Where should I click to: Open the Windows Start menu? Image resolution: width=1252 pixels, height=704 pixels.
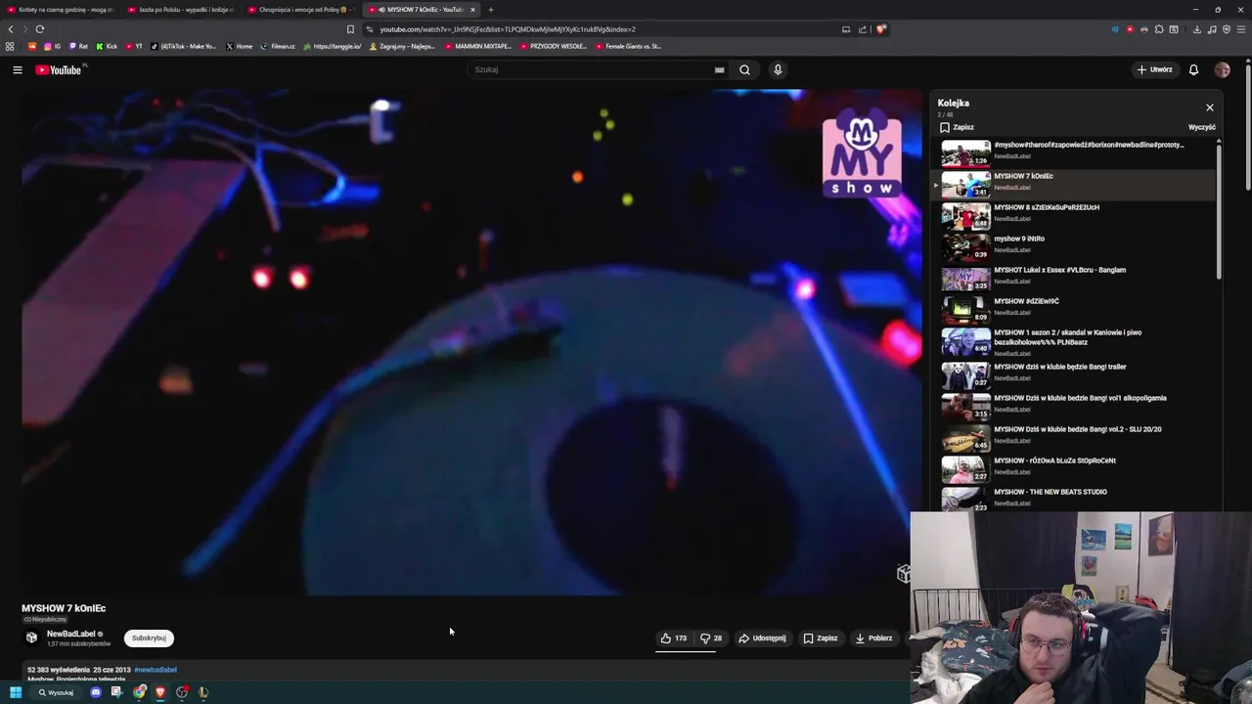(x=16, y=692)
